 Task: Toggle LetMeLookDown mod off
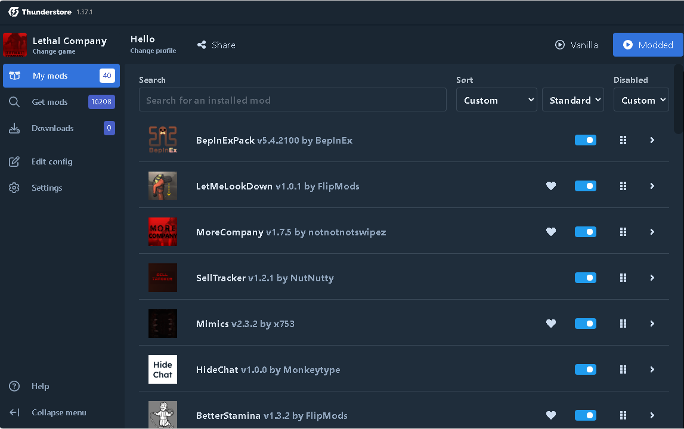point(586,186)
